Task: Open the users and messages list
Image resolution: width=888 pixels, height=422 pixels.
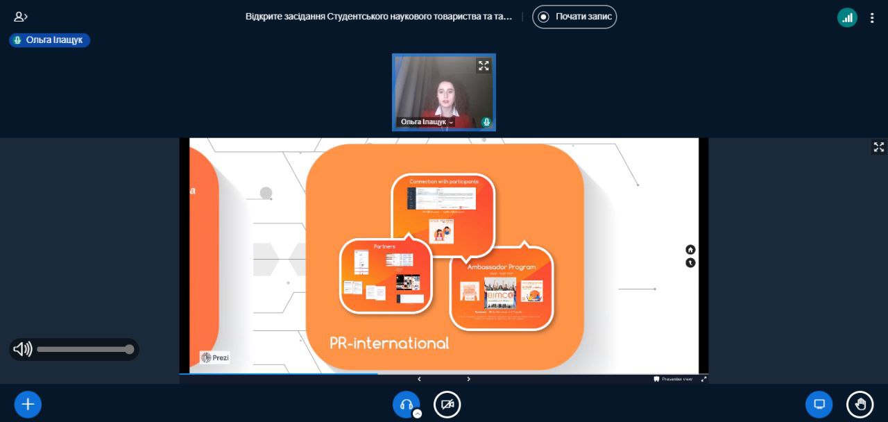Action: click(x=21, y=17)
